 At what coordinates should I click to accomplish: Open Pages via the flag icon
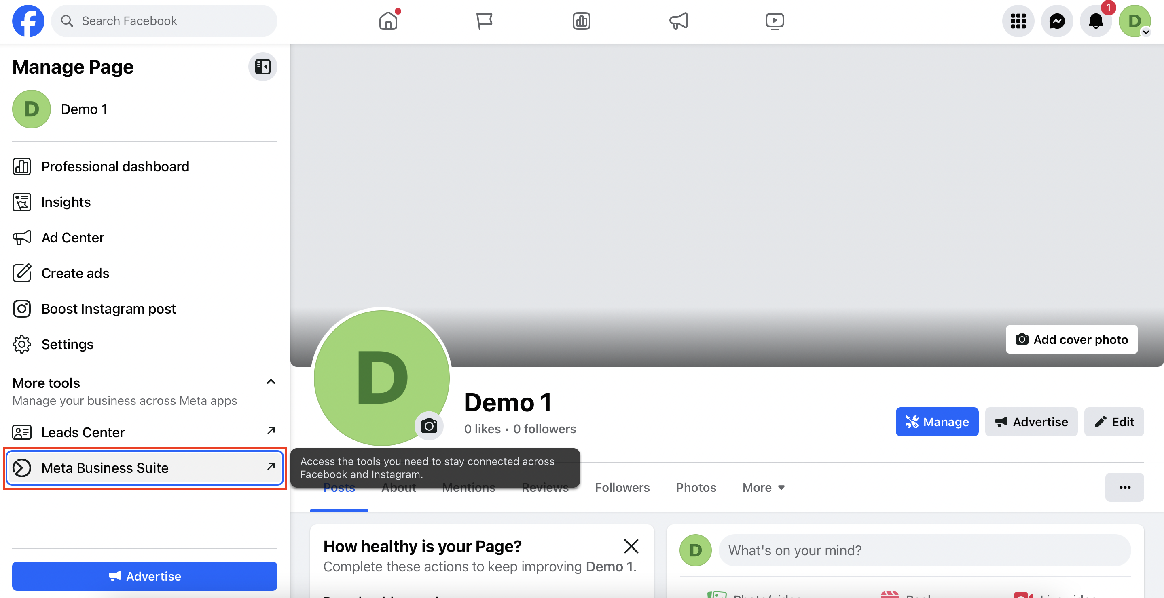pos(485,21)
